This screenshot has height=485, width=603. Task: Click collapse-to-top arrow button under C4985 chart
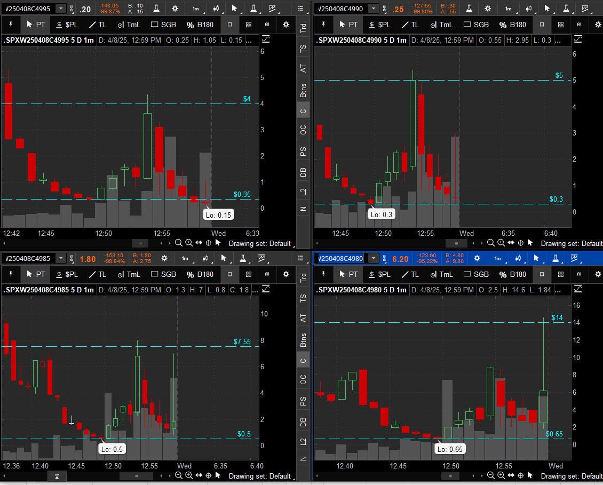[x=57, y=476]
